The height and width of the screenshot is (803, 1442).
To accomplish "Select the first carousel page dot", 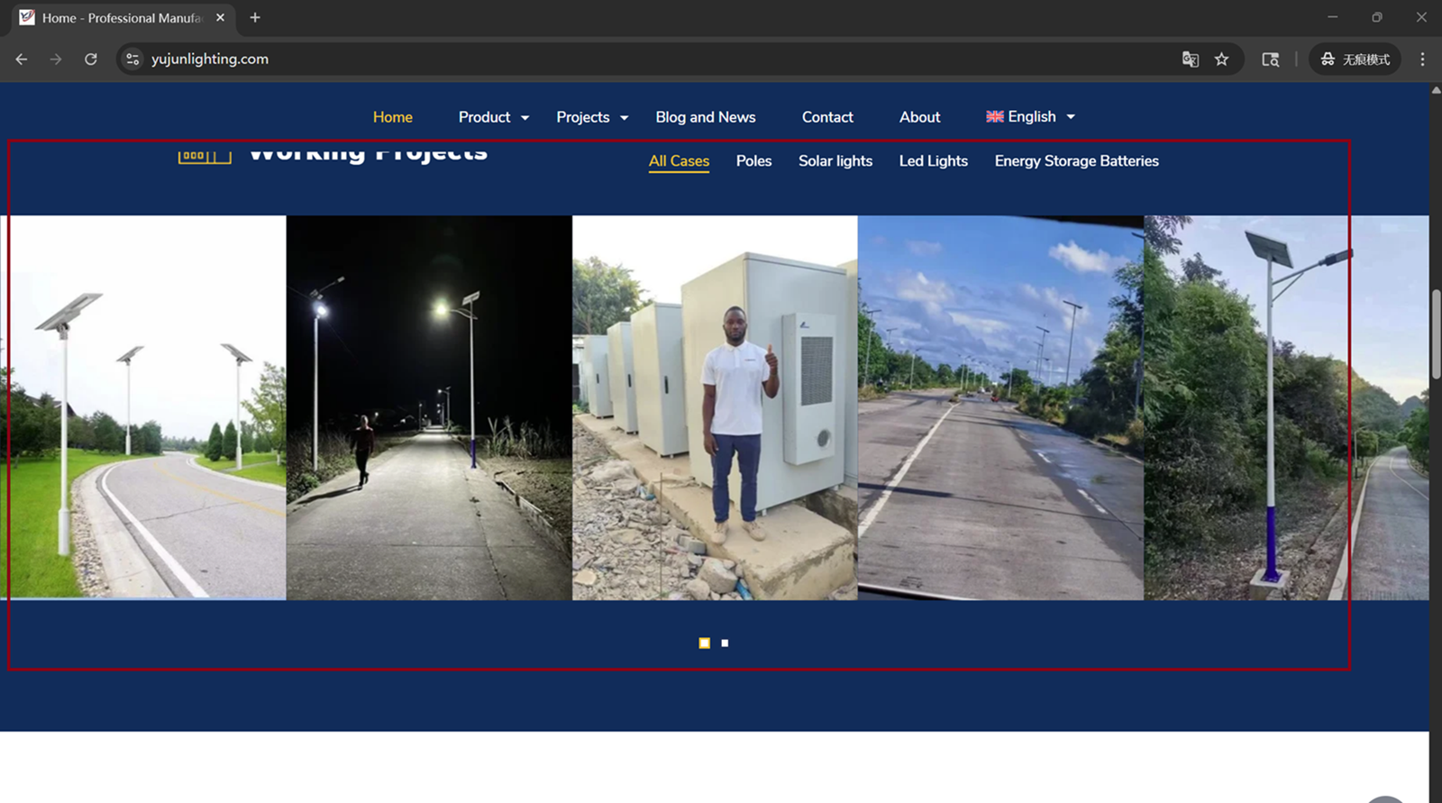I will click(x=704, y=643).
